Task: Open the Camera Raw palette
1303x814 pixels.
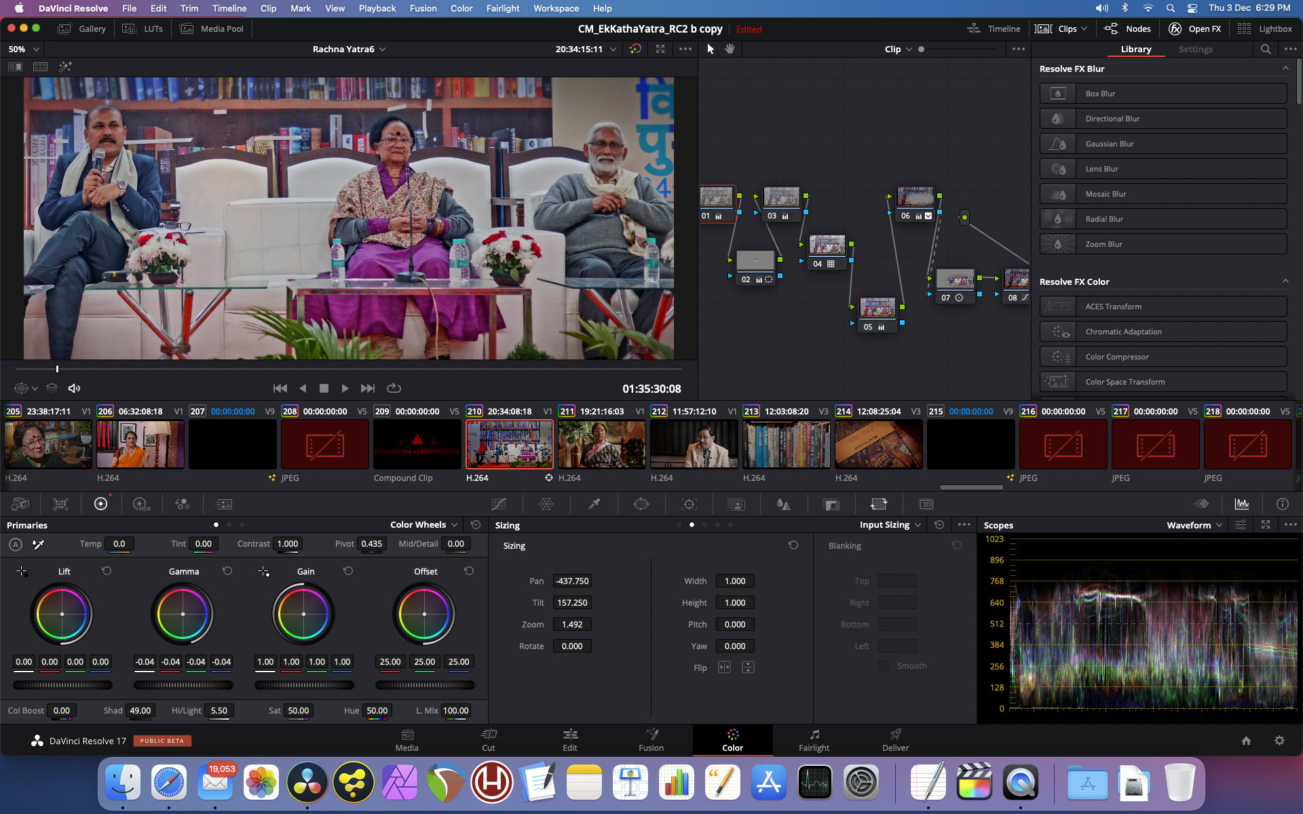Action: pos(20,504)
